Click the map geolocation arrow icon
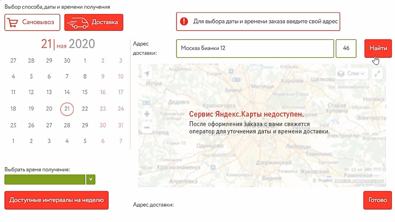This screenshot has width=395, height=222. [x=147, y=73]
